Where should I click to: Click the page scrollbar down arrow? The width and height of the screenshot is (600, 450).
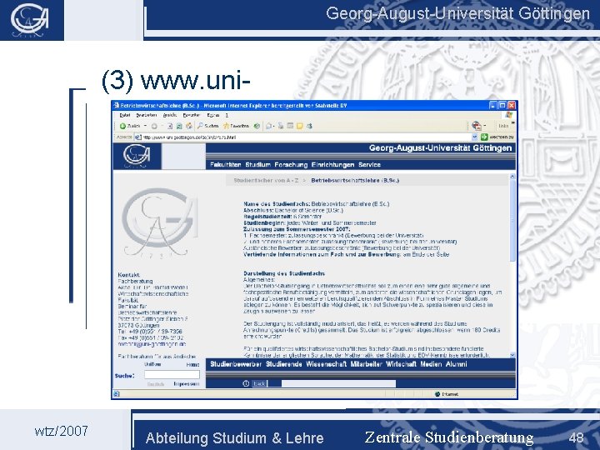click(512, 356)
